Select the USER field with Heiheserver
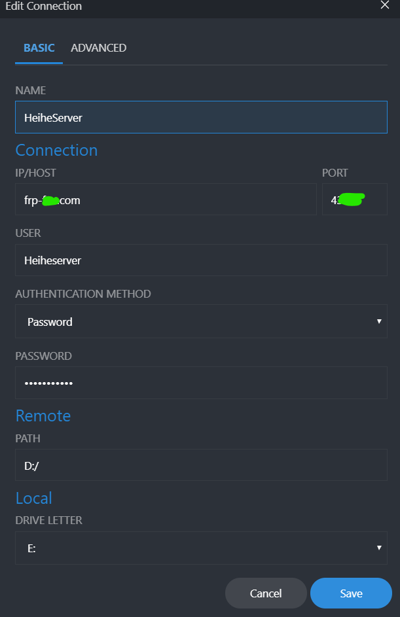 201,260
